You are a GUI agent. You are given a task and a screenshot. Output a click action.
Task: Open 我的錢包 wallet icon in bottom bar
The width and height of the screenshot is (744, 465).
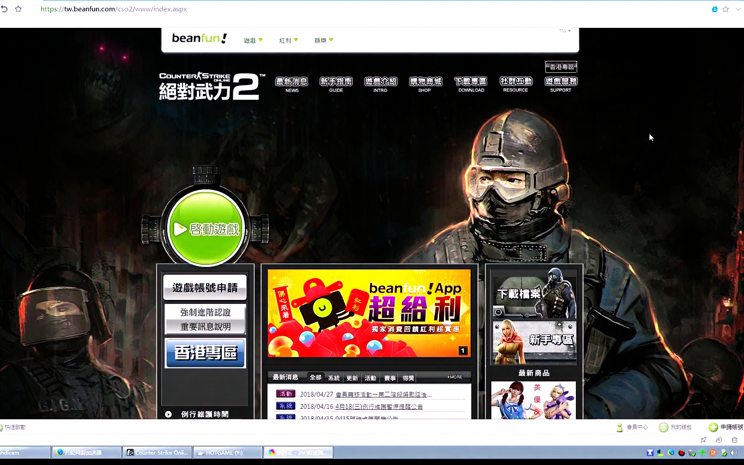[663, 427]
